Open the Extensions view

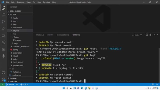pyautogui.click(x=3, y=42)
